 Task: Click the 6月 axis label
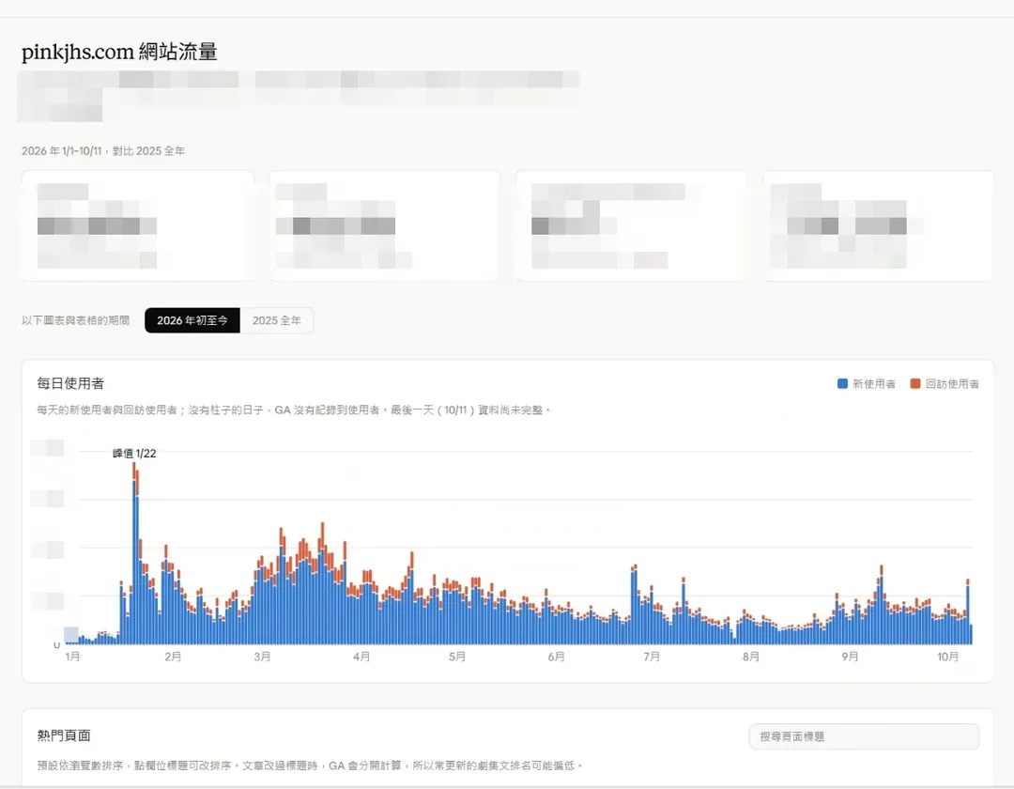tap(556, 657)
